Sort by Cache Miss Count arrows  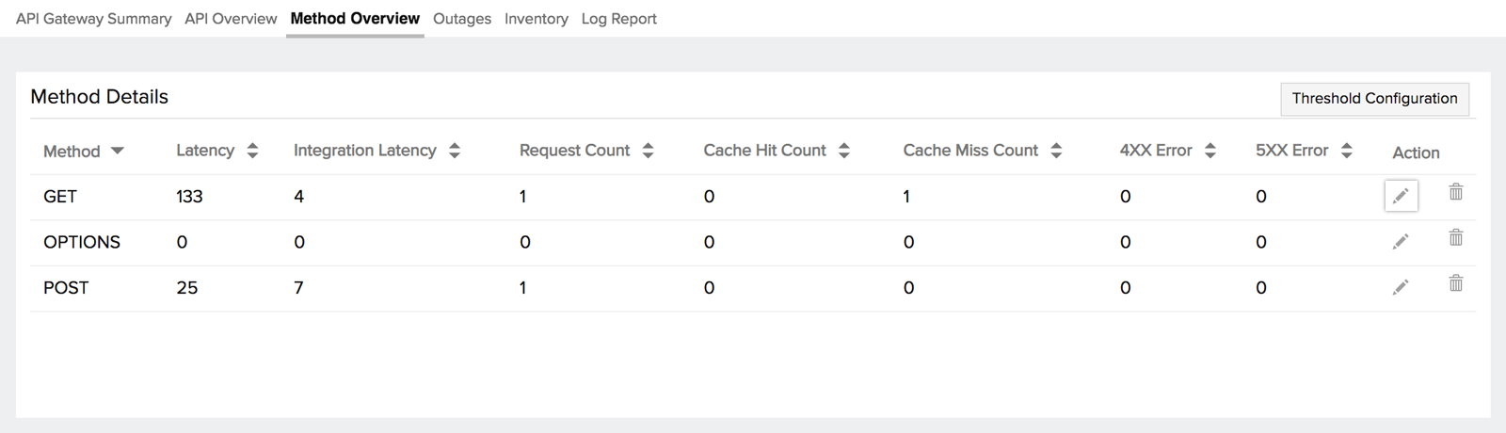1056,151
